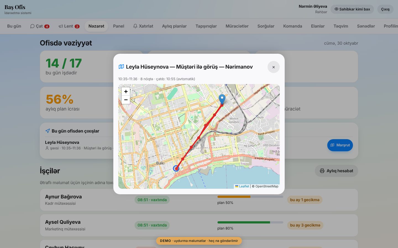Zoom in on the route map

tap(126, 91)
